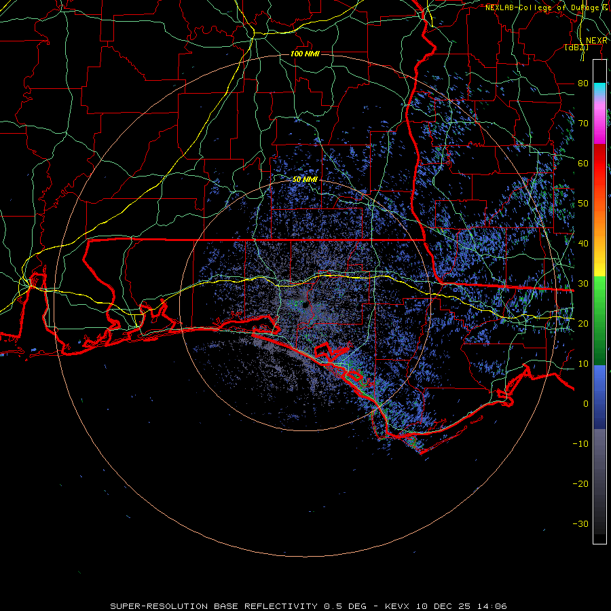Screen dimensions: 611x611
Task: Click the "50 NMI" range ring label
Action: tap(305, 180)
